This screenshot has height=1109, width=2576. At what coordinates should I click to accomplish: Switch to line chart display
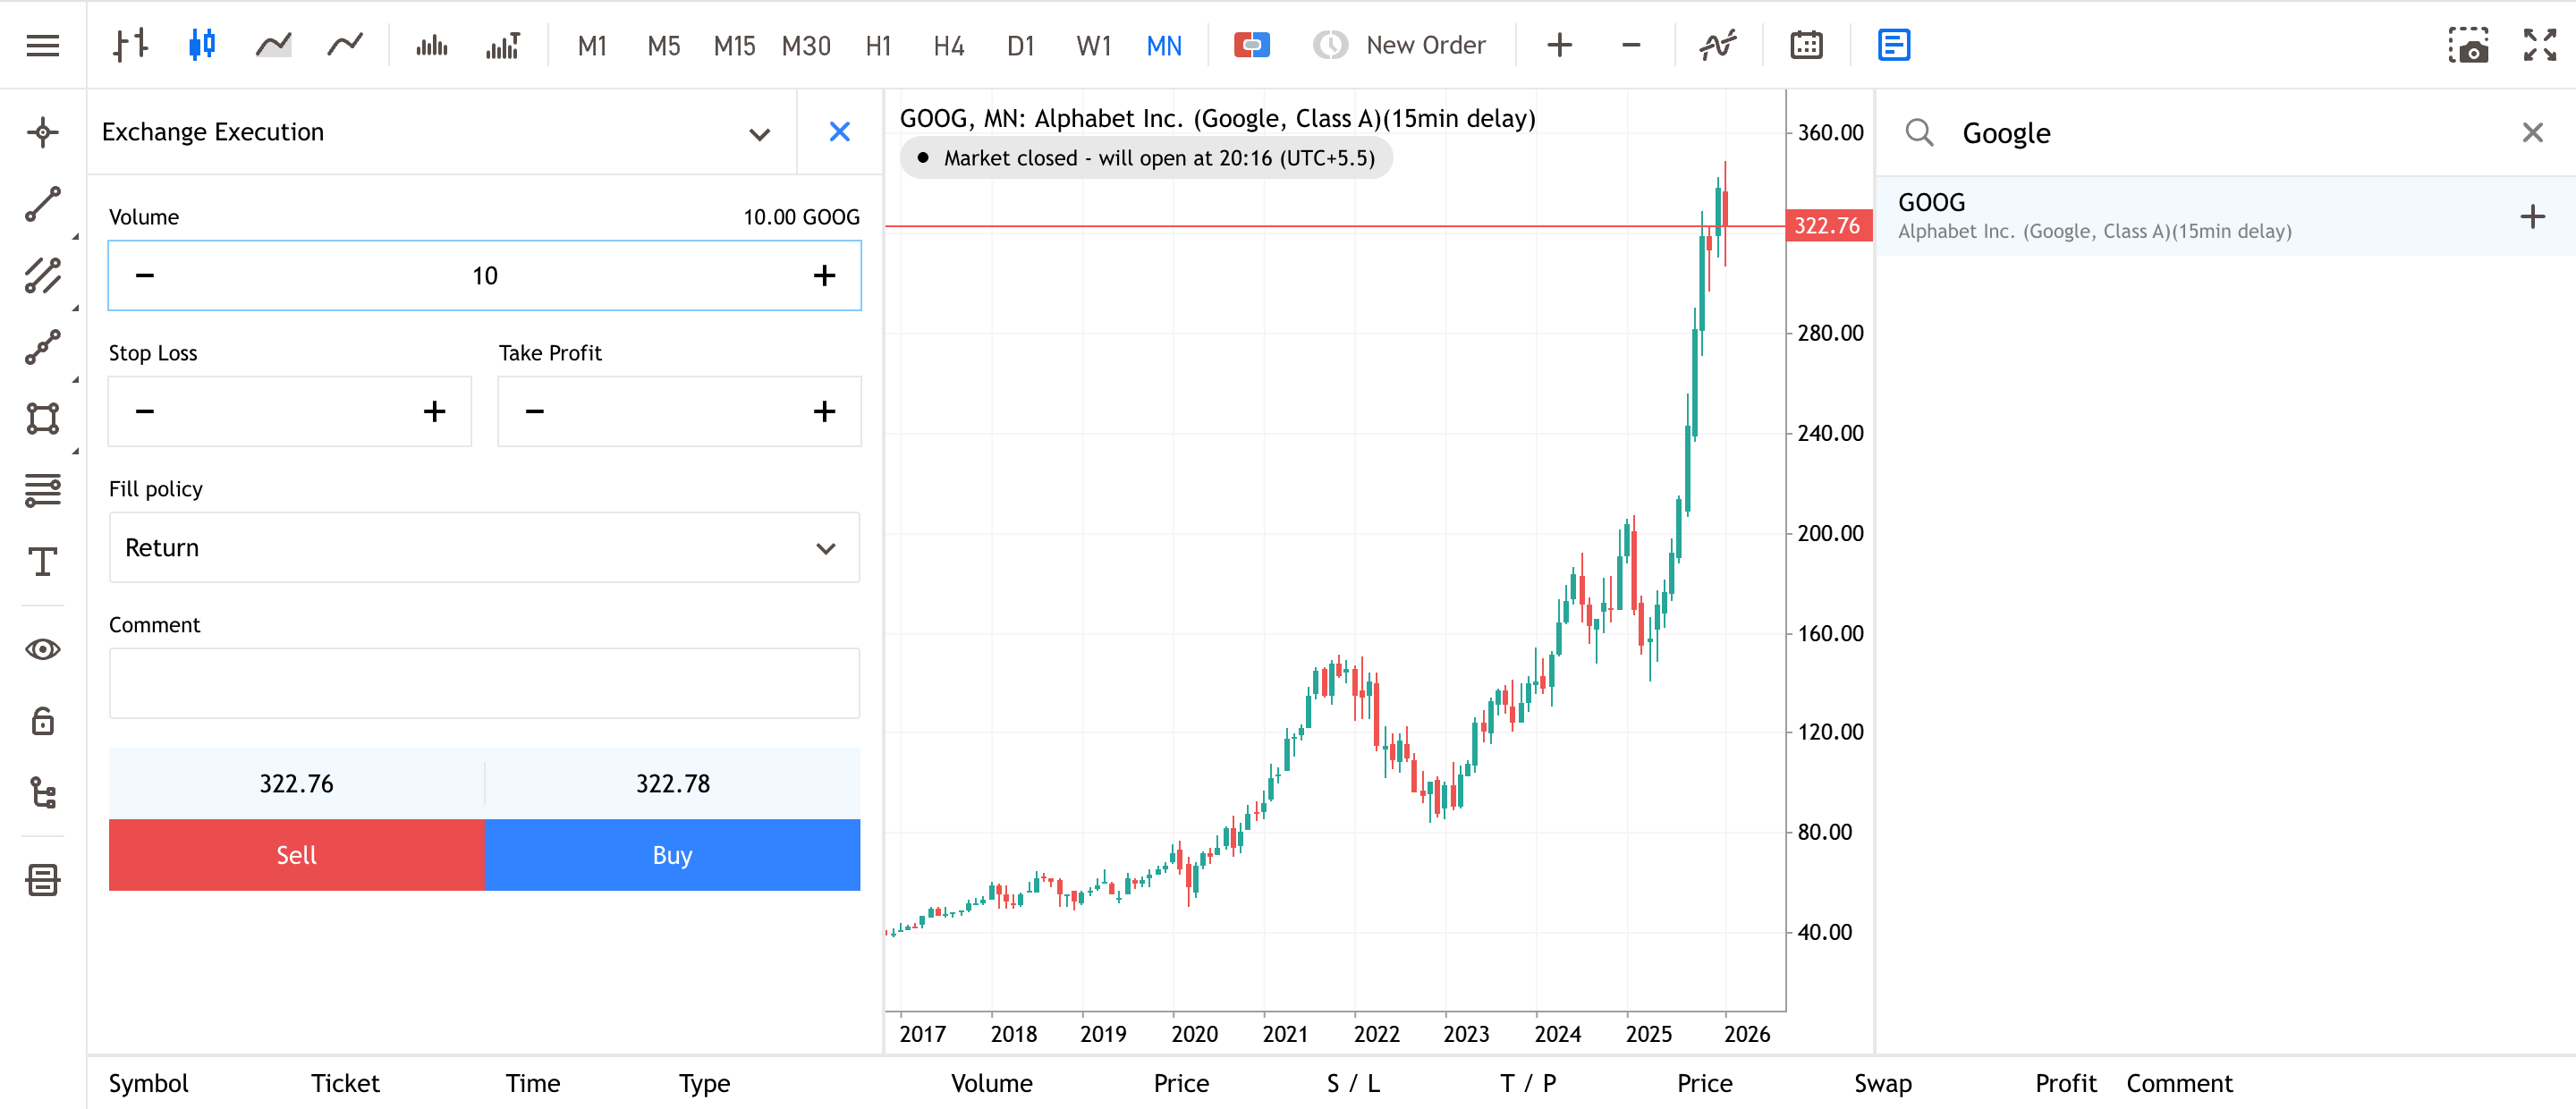click(344, 45)
